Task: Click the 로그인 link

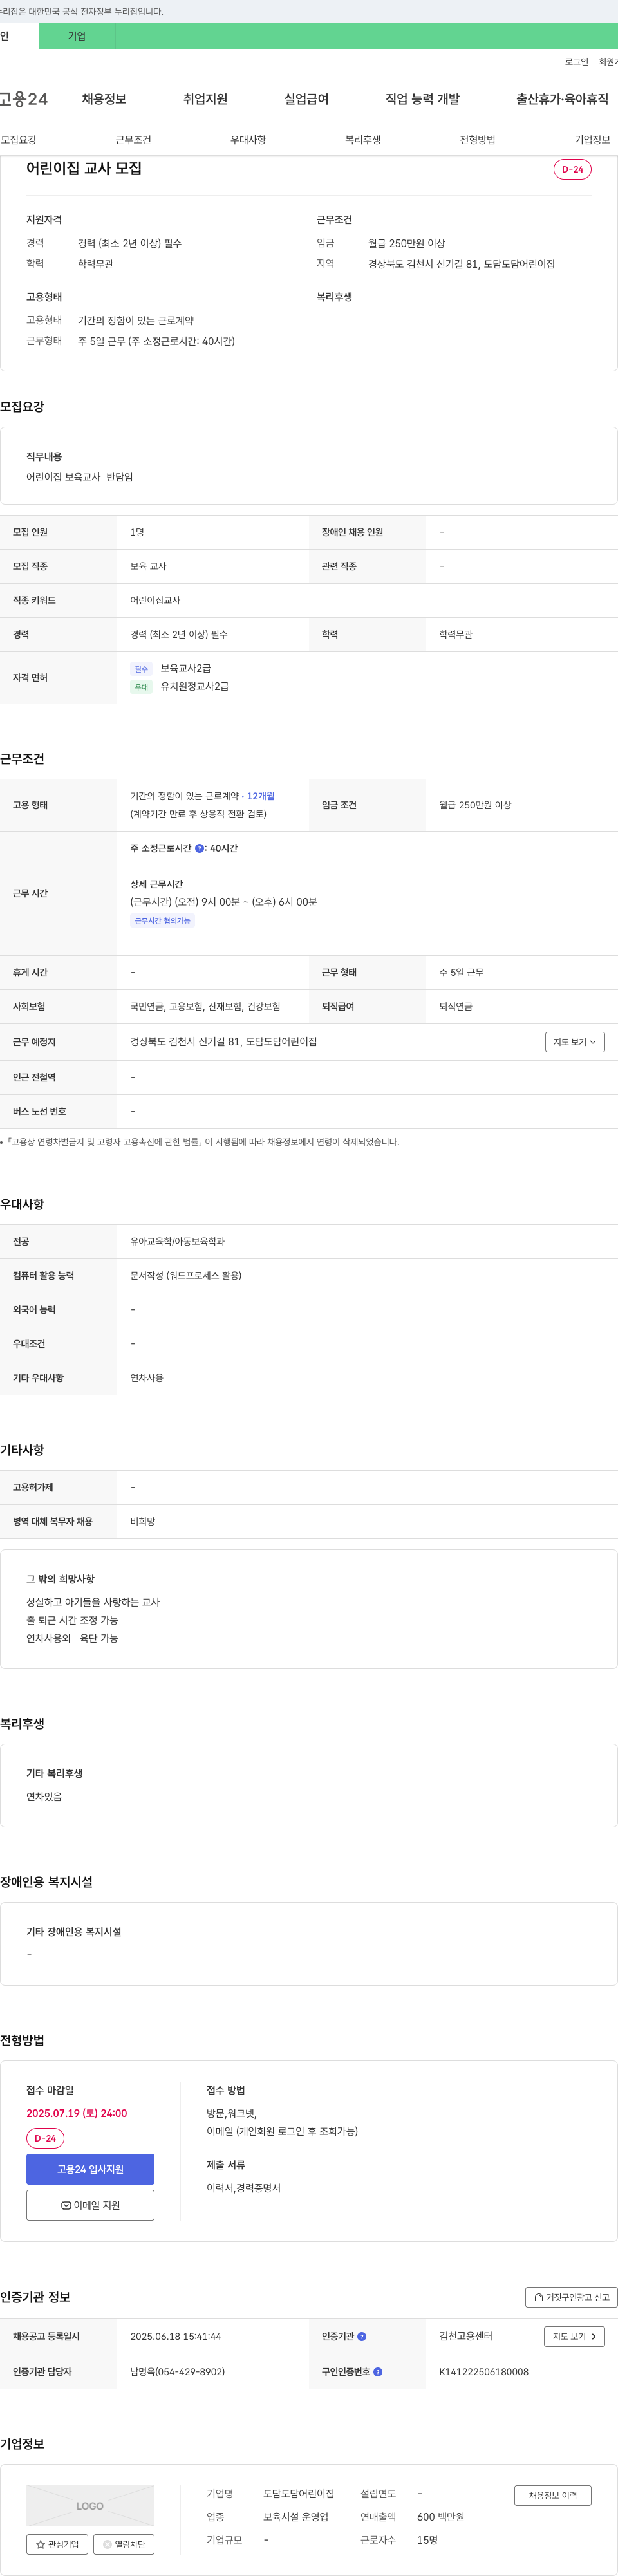Action: 576,62
